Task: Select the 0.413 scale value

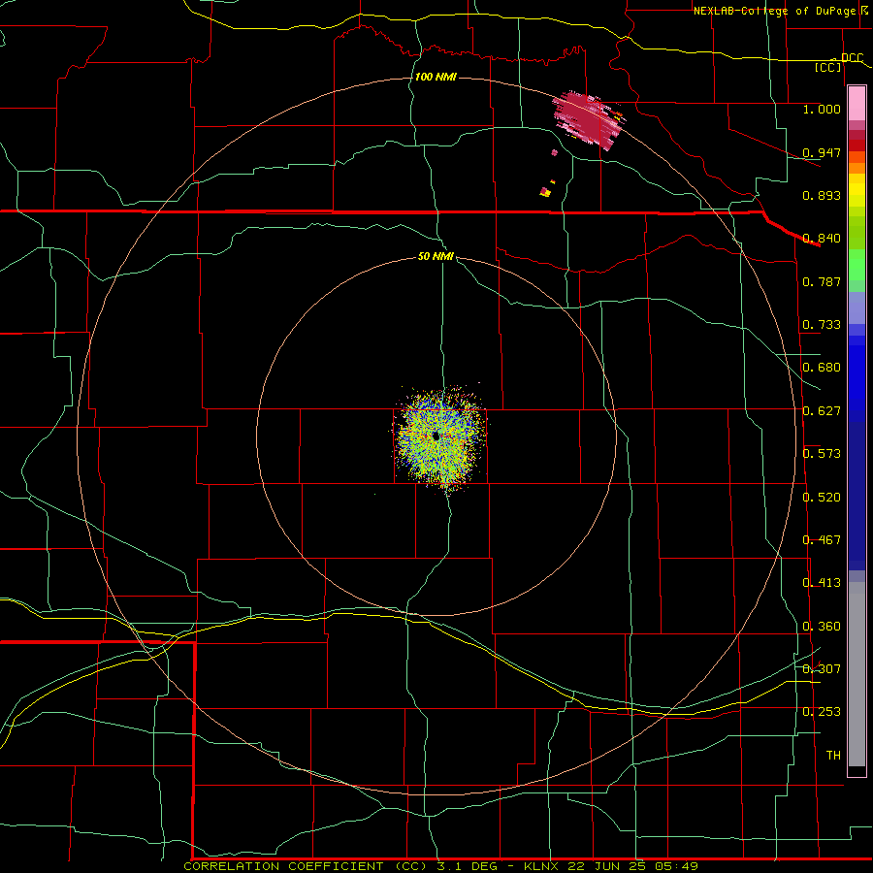Action: (x=822, y=583)
